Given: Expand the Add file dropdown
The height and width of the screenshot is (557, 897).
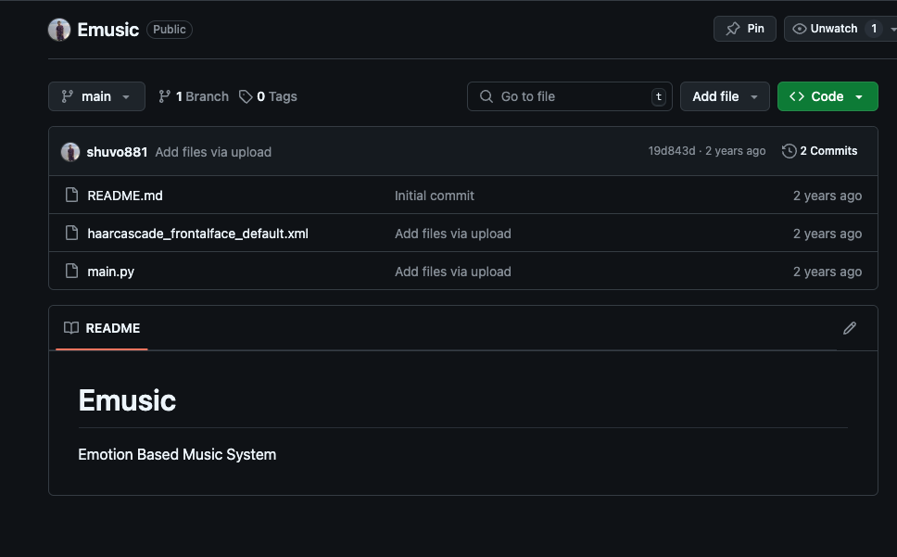Looking at the screenshot, I should (x=725, y=96).
